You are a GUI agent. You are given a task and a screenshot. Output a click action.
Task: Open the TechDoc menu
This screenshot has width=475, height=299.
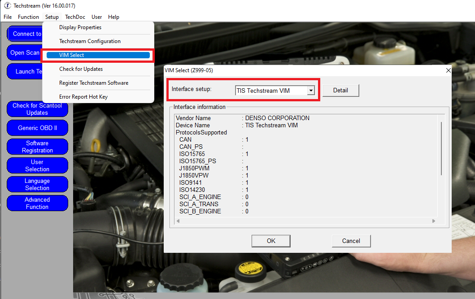coord(75,17)
